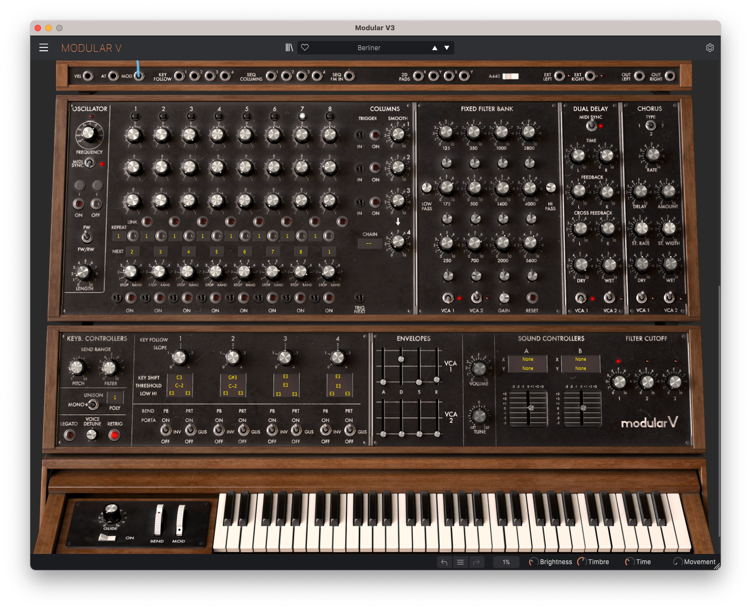751x610 pixels.
Task: Select previous preset with up arrow
Action: (434, 47)
